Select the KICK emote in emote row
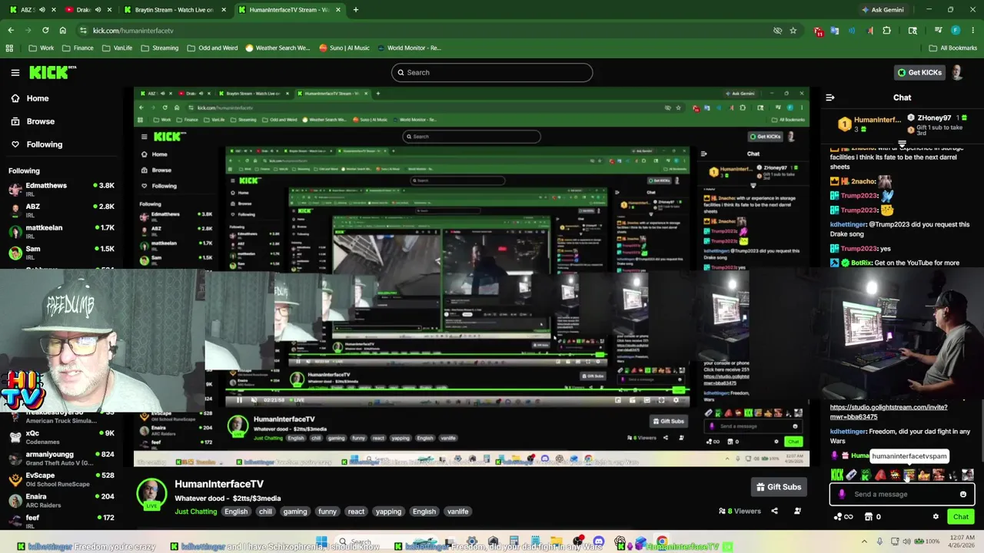The width and height of the screenshot is (984, 553). tap(837, 475)
